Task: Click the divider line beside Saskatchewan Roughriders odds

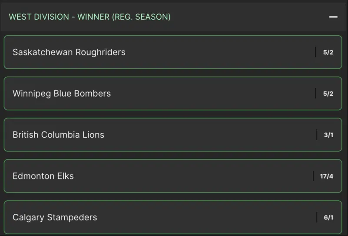Action: coord(316,52)
